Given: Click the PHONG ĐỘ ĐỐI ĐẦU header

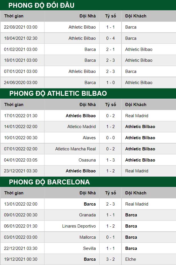Looking at the screenshot, I should [41, 5].
